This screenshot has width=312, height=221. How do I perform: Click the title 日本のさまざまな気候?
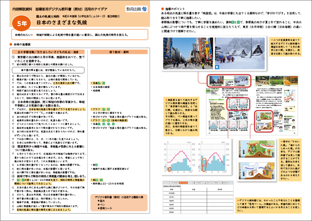click(62, 22)
